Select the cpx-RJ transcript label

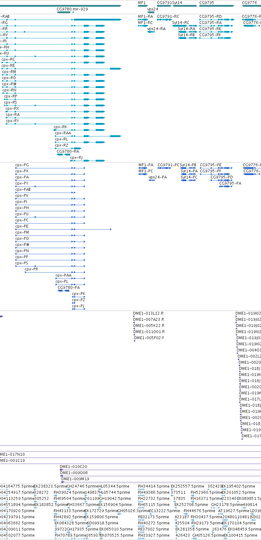(x=76, y=158)
